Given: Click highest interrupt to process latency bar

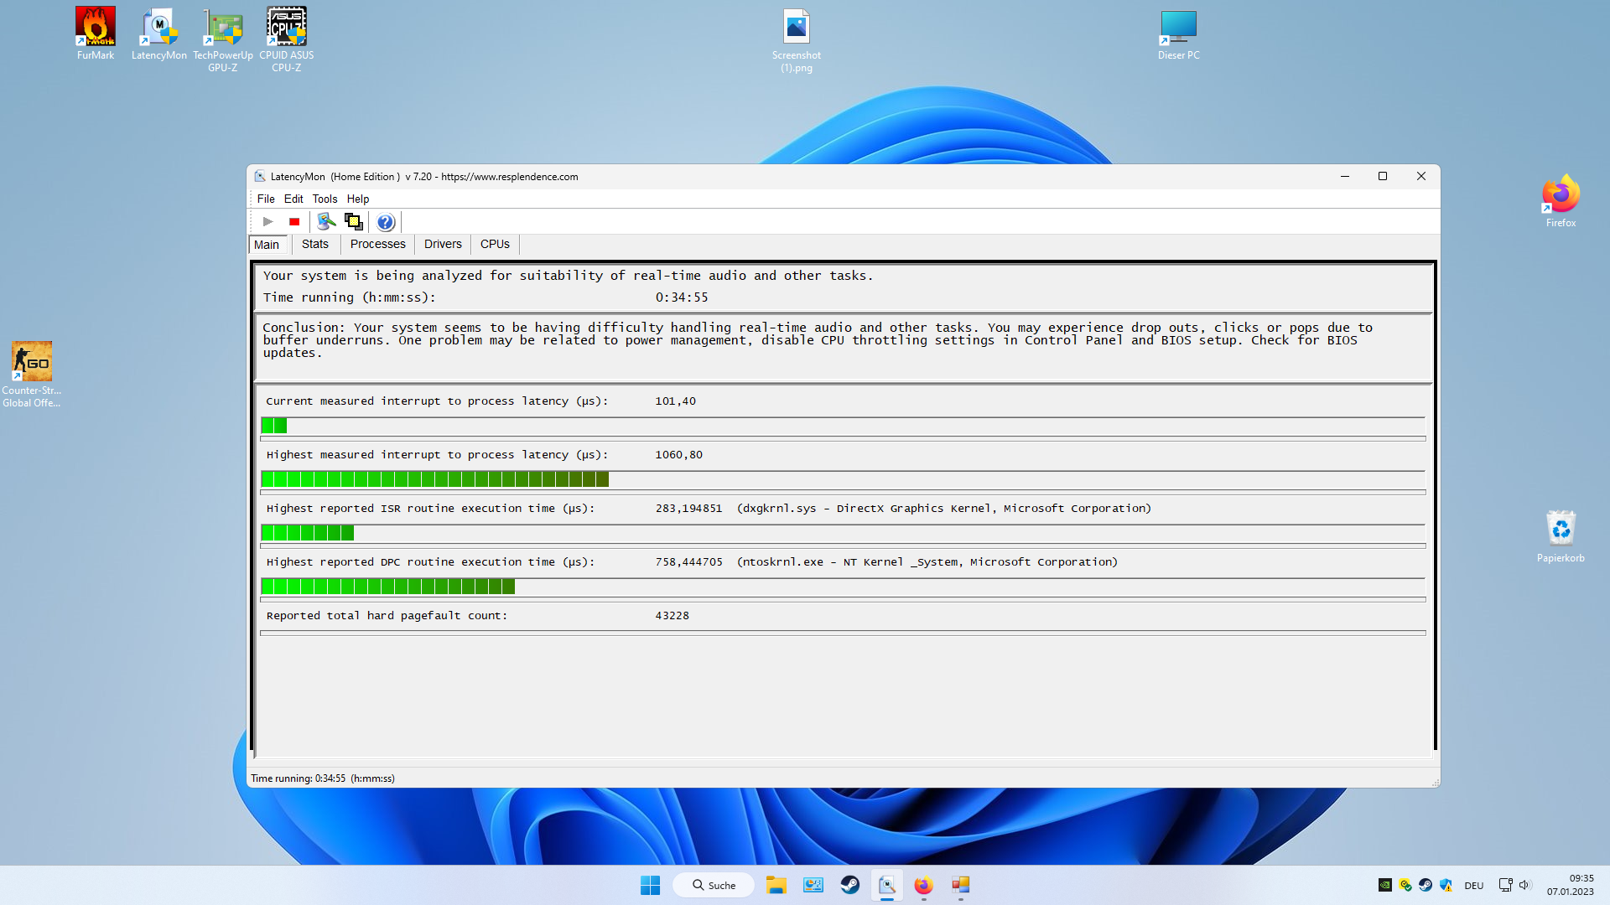Looking at the screenshot, I should click(434, 479).
